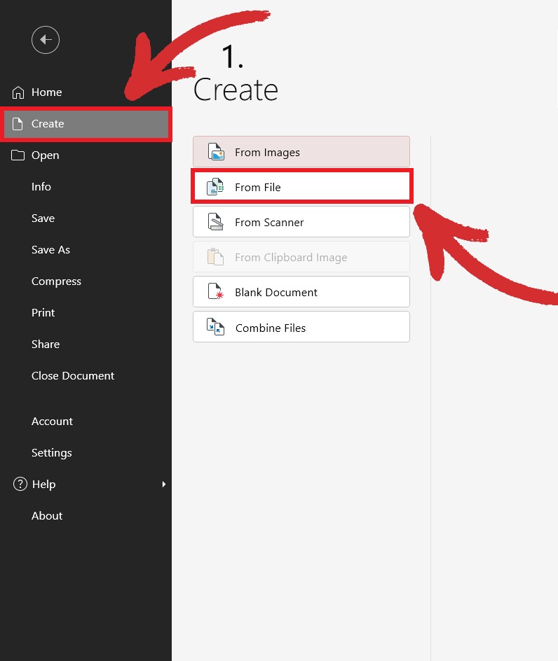Click the Combine Files icon

click(215, 327)
